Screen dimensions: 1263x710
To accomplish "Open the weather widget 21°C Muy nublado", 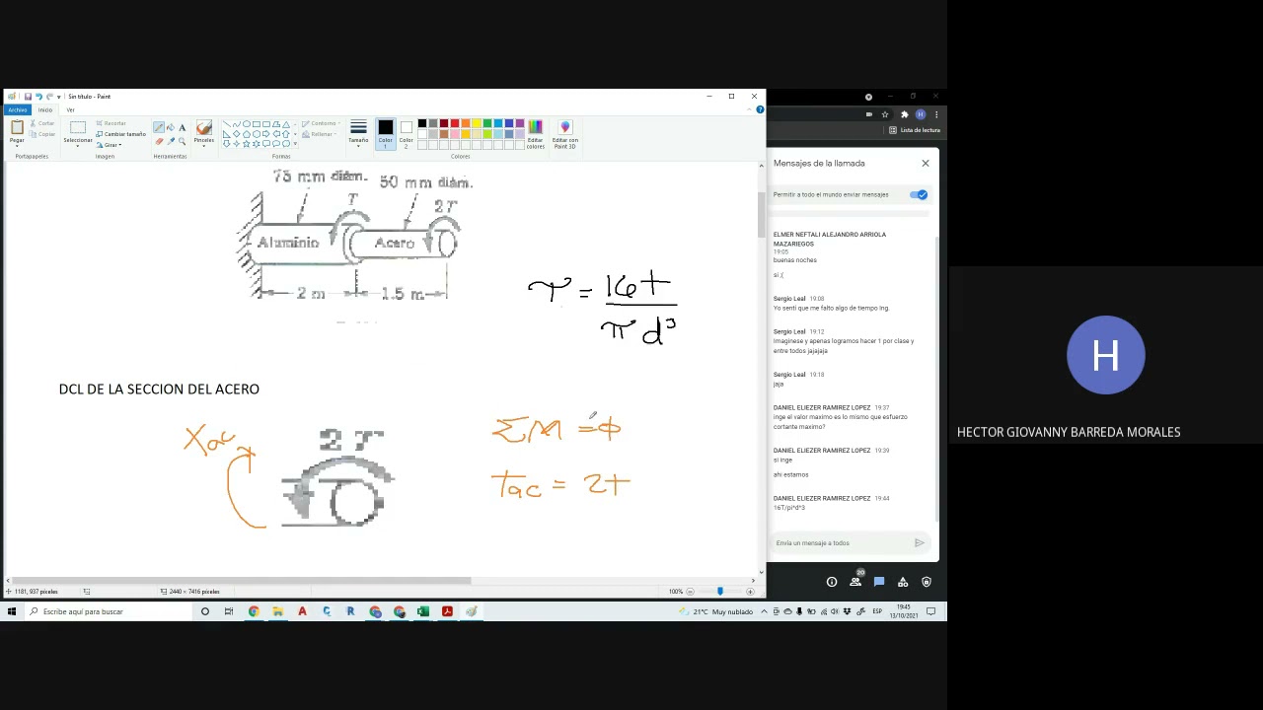I will coord(716,611).
